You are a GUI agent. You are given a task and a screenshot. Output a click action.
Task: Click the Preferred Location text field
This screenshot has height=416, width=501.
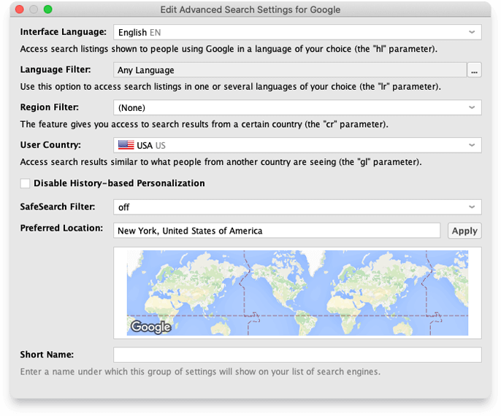[277, 231]
